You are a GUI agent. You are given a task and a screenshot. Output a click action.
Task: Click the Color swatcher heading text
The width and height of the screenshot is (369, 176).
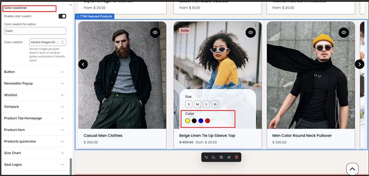(x=16, y=8)
